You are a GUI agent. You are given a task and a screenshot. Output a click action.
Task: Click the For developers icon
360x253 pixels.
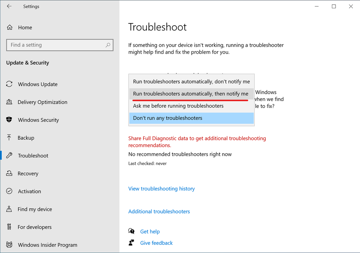[x=9, y=227]
